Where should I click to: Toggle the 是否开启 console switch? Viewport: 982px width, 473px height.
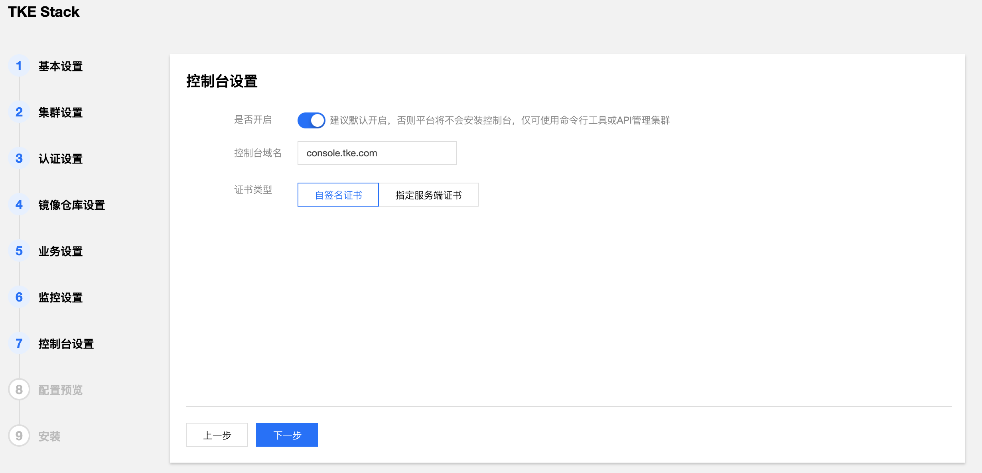[x=311, y=120]
